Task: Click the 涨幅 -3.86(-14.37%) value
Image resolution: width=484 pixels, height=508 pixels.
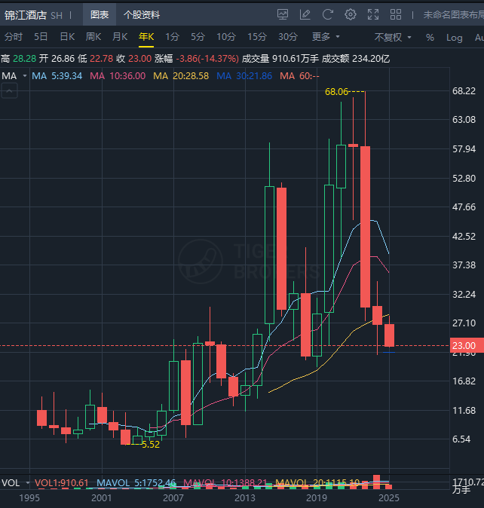Action: coord(196,59)
